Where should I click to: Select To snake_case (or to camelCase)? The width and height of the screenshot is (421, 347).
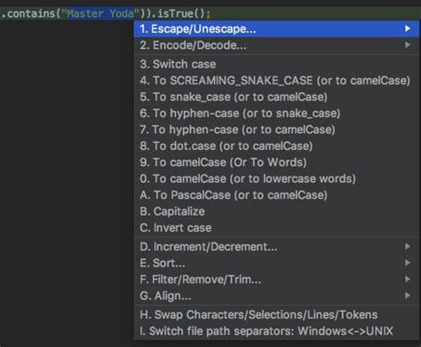276,97
